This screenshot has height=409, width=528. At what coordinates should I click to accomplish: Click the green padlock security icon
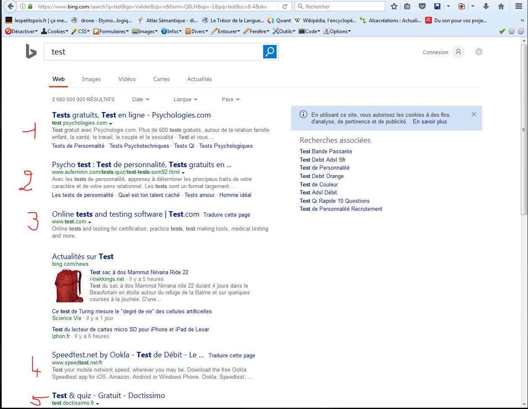(30, 6)
